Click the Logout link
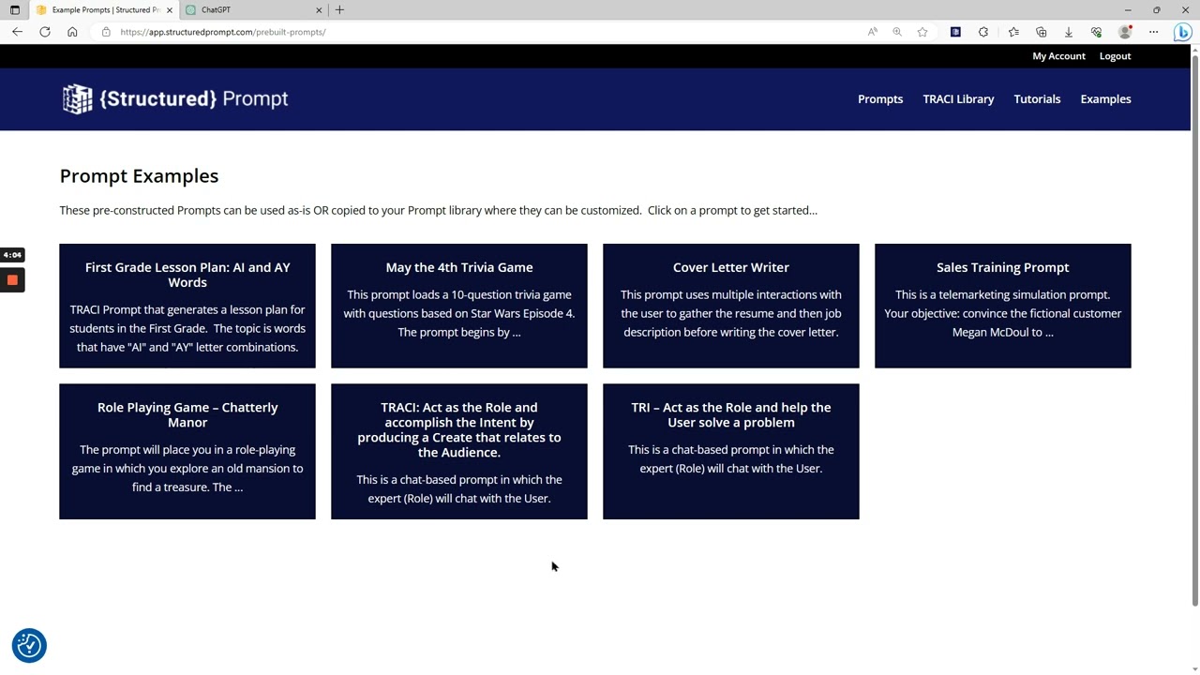 tap(1115, 56)
